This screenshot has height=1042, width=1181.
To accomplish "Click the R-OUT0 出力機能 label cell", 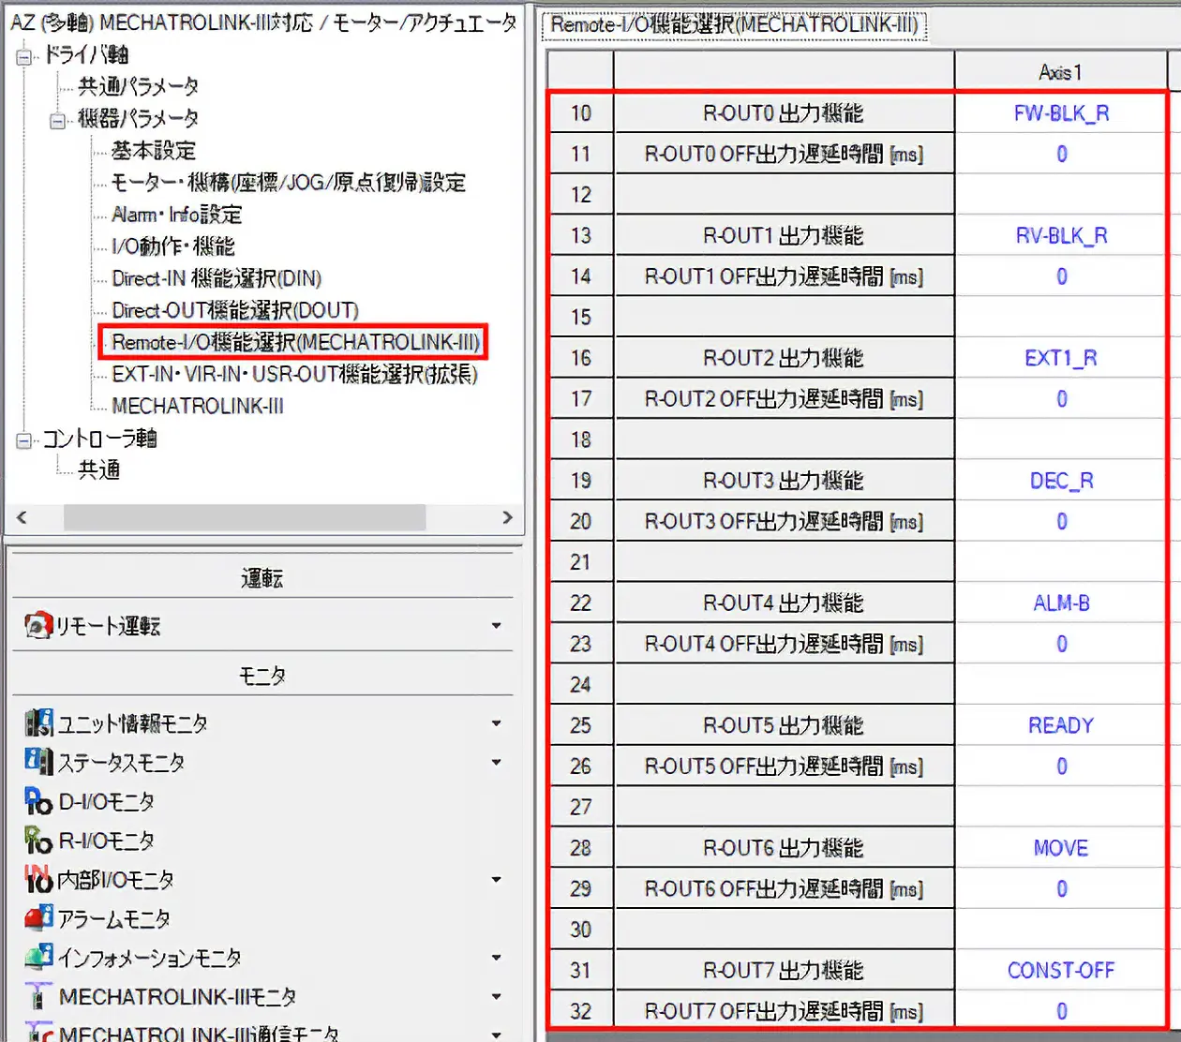I will click(784, 113).
